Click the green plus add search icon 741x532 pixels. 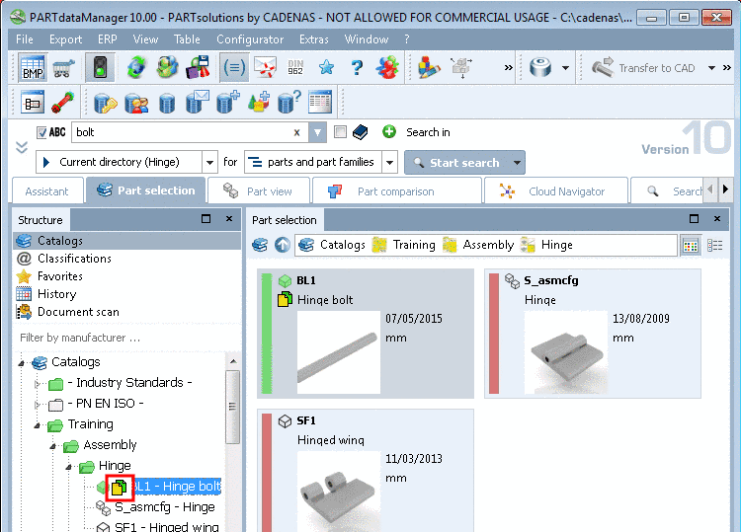click(x=389, y=131)
